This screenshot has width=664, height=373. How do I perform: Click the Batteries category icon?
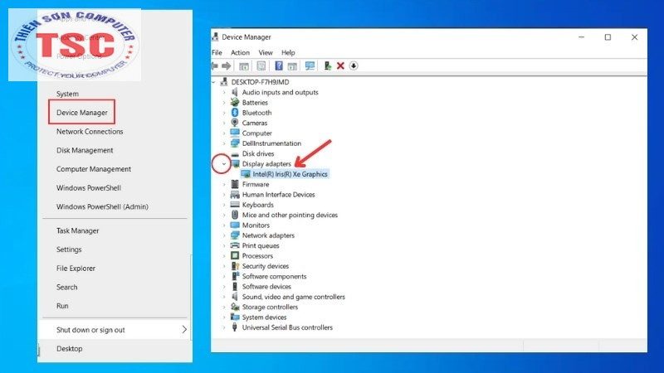click(235, 102)
